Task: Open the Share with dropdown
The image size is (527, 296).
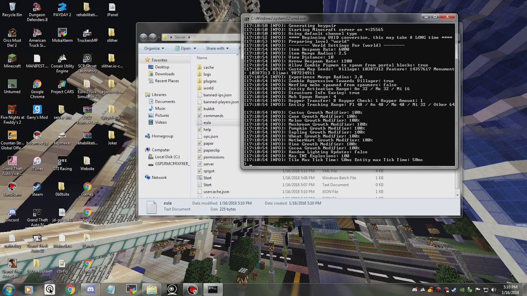Action: click(x=217, y=48)
